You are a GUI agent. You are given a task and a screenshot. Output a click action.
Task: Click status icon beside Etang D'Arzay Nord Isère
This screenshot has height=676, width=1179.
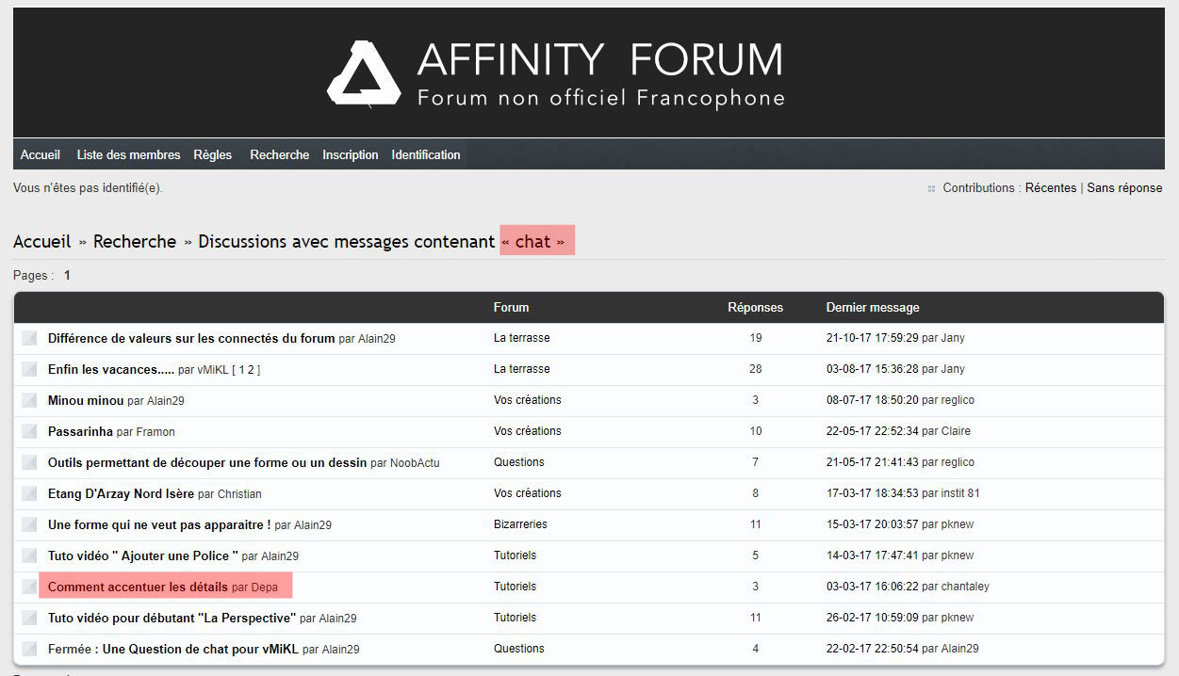(29, 493)
